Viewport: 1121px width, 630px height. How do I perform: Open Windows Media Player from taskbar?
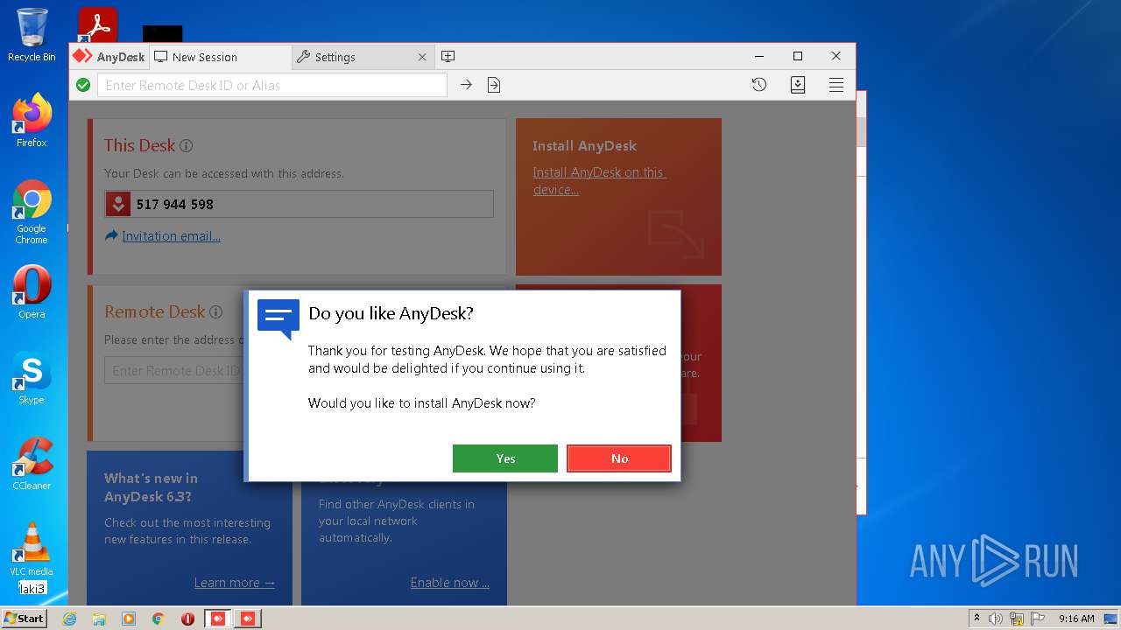coord(129,619)
